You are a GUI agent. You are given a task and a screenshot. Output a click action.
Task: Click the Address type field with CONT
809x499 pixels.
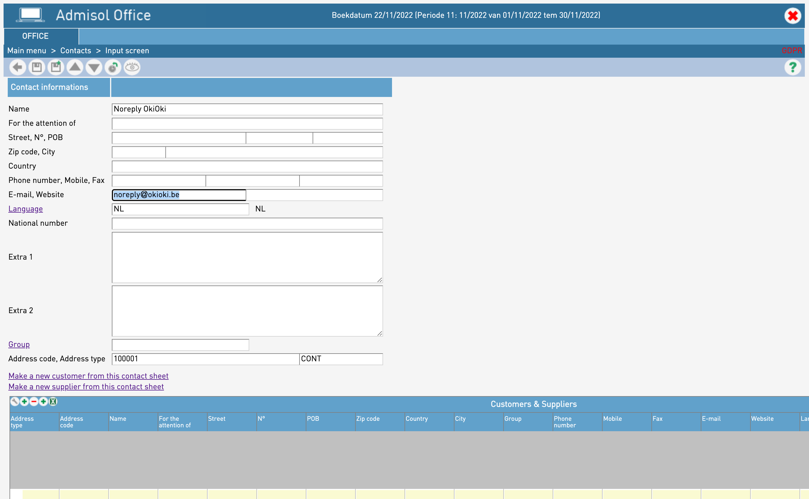coord(341,360)
